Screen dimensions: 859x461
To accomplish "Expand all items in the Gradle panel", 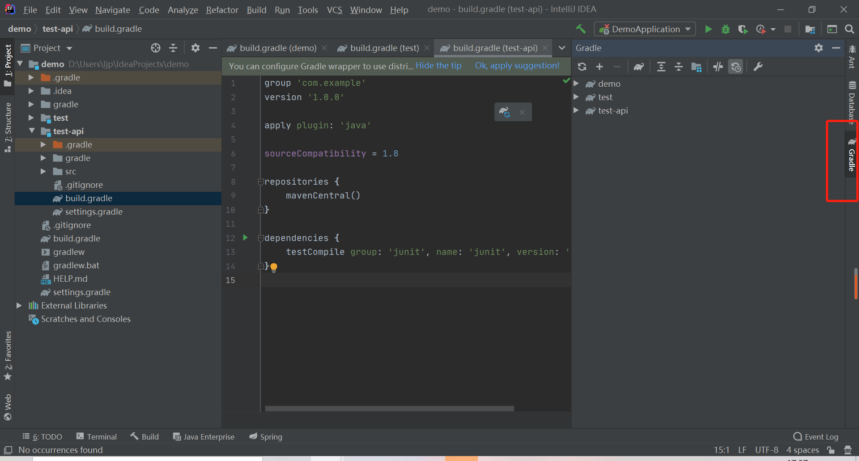I will click(x=661, y=67).
